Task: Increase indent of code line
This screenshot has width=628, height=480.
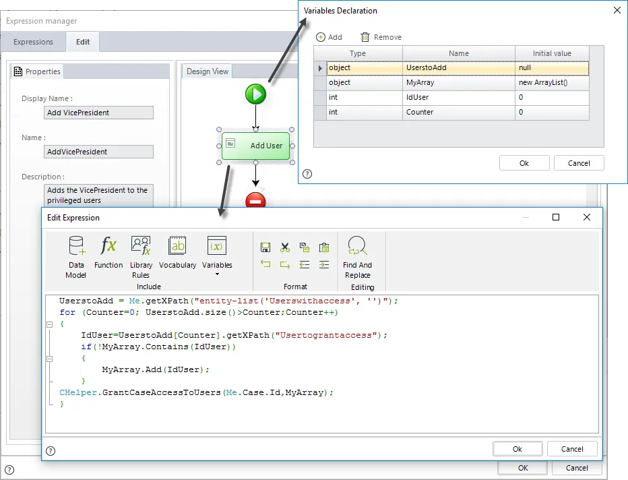Action: 324,264
